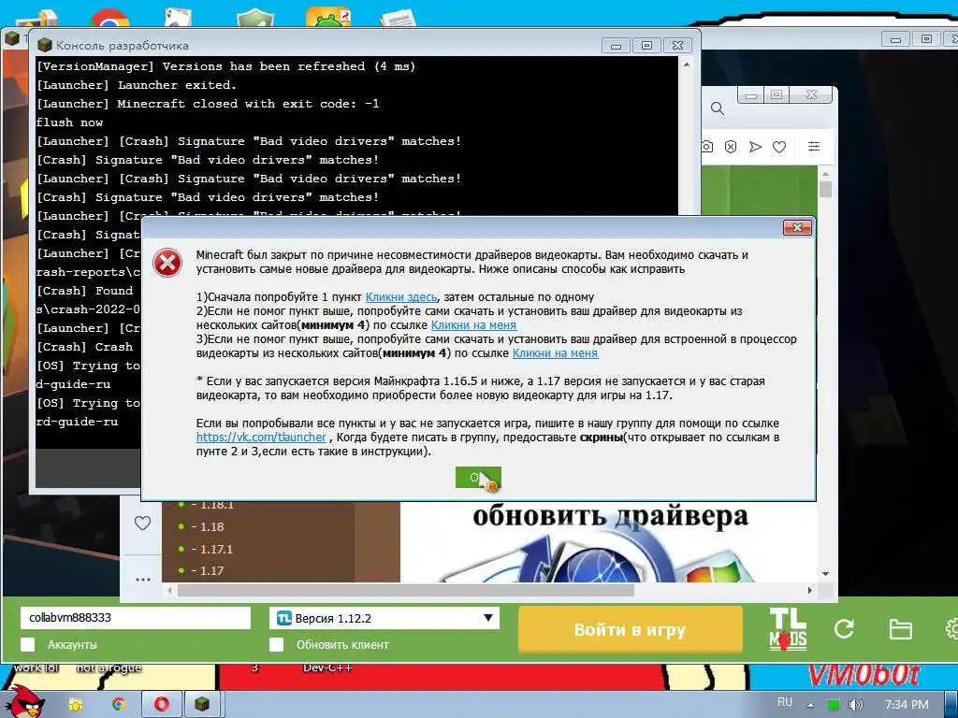
Task: Click the camera snapshot icon in Opera
Action: [x=707, y=147]
